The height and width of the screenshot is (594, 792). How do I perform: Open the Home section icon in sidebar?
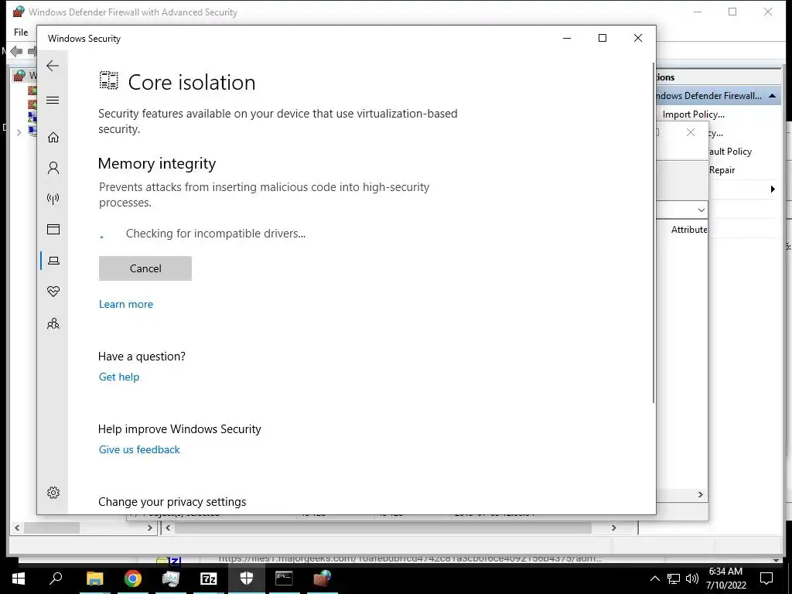pos(53,138)
